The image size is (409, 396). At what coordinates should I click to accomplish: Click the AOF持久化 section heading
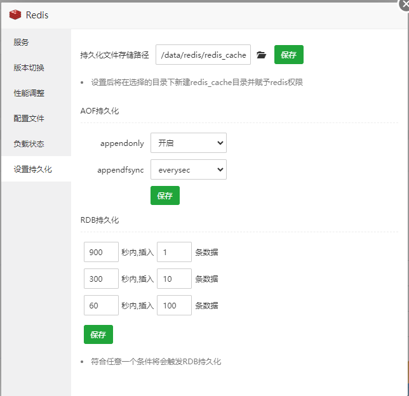click(x=100, y=111)
